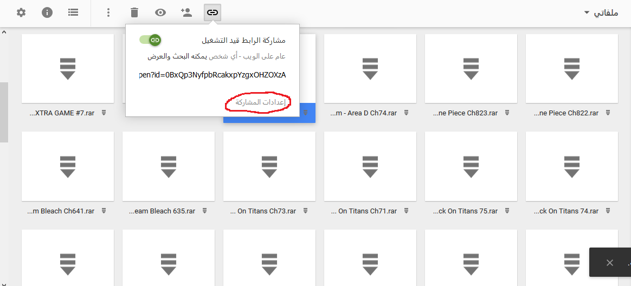
Task: Open the three-dot more actions menu
Action: [x=108, y=12]
